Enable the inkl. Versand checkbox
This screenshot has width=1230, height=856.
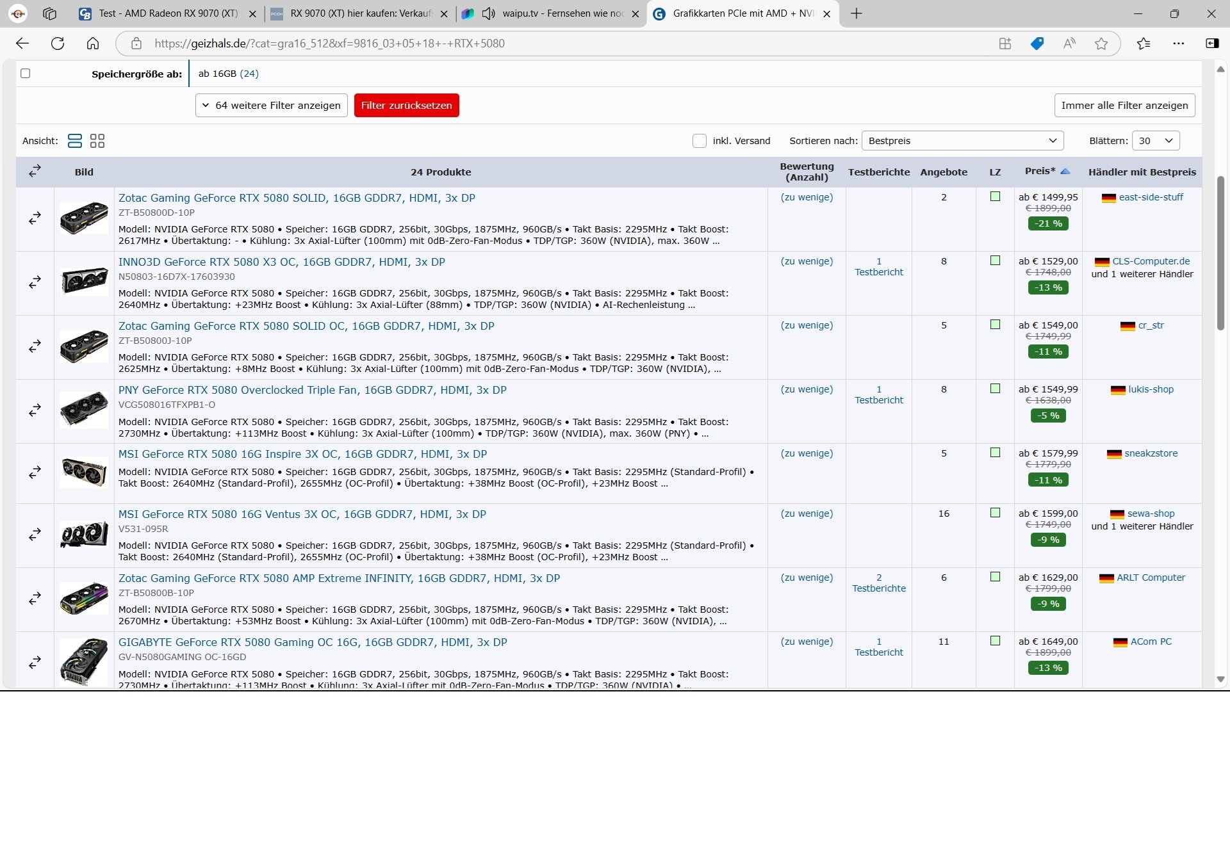pyautogui.click(x=699, y=141)
